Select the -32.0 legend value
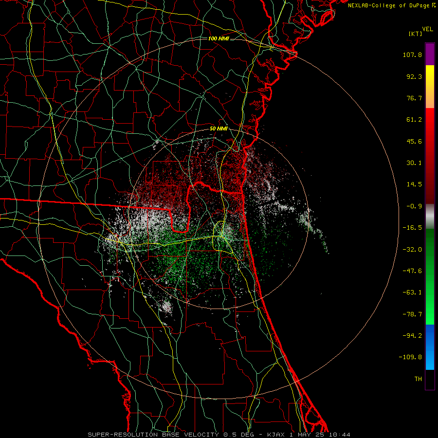This screenshot has height=438, width=438. 412,250
